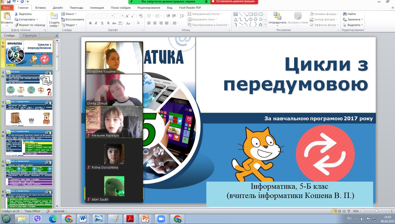Pick the star shape in shapes gallery
Image resolution: width=395 pixels, height=224 pixels.
[x=261, y=24]
